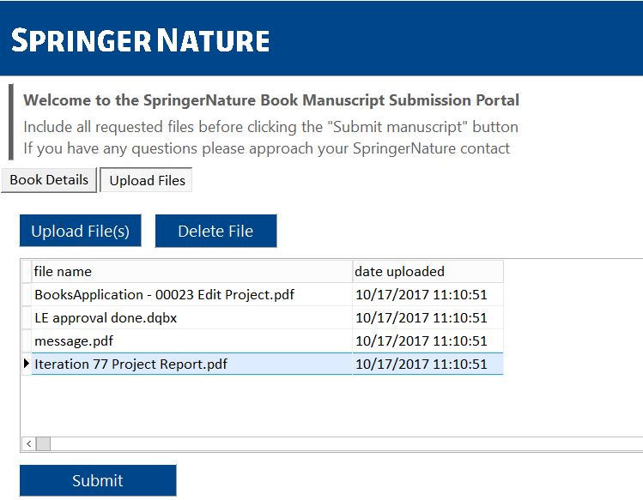Click the Submit button
The image size is (643, 500).
click(x=98, y=480)
